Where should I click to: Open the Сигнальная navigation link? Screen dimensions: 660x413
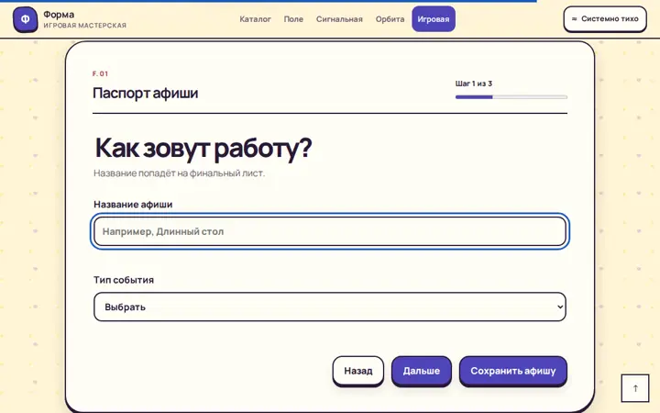pyautogui.click(x=339, y=19)
